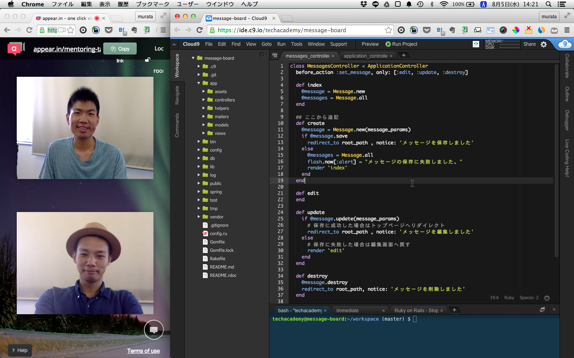
Task: Toggle the Workspace side panel
Action: 177,66
